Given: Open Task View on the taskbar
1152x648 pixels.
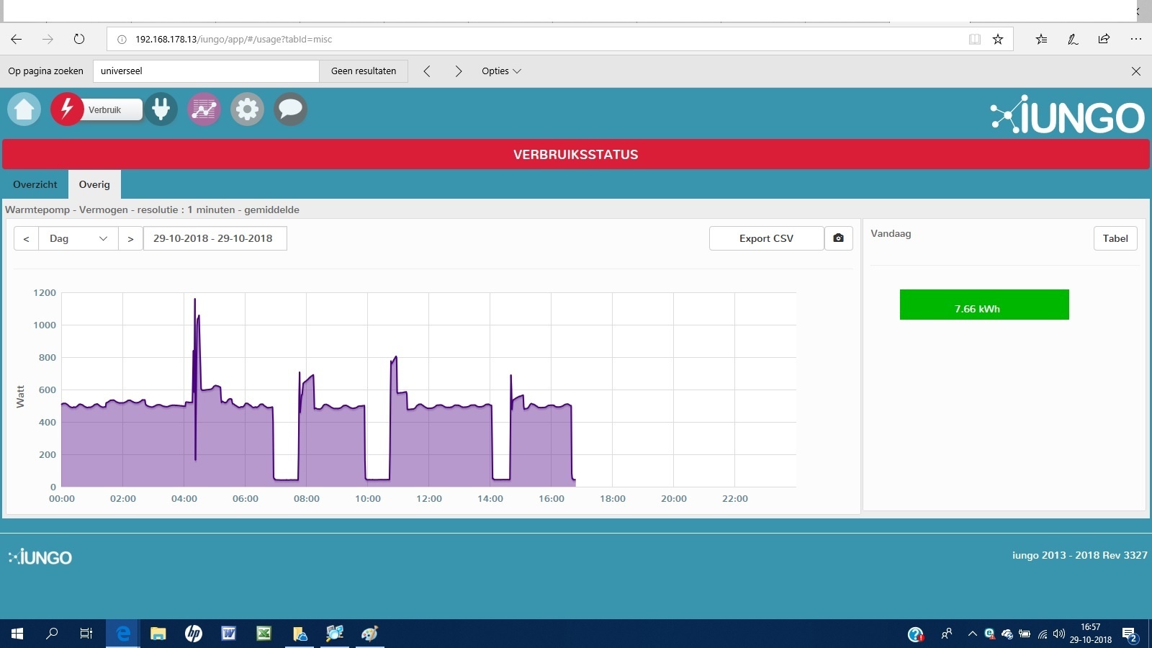Looking at the screenshot, I should [x=86, y=634].
